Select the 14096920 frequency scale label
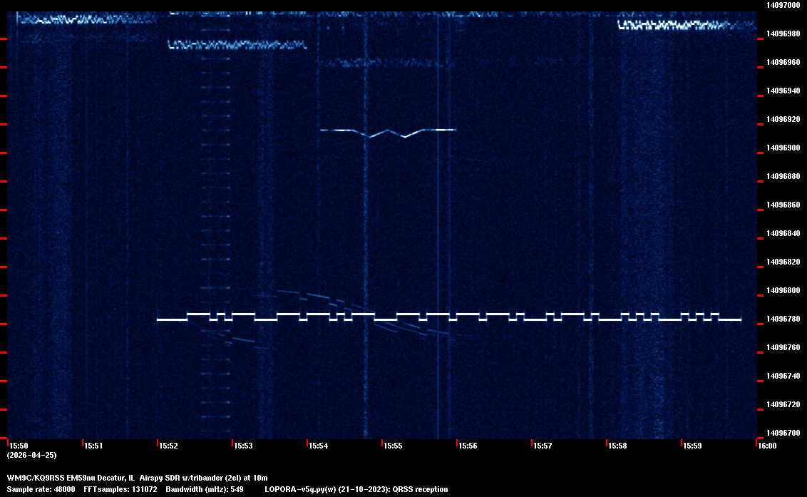The height and width of the screenshot is (497, 807). 782,119
